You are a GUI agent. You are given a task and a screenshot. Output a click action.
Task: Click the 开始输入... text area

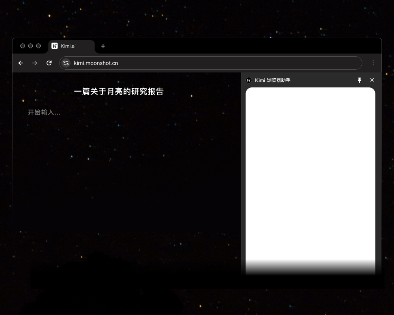[x=44, y=112]
